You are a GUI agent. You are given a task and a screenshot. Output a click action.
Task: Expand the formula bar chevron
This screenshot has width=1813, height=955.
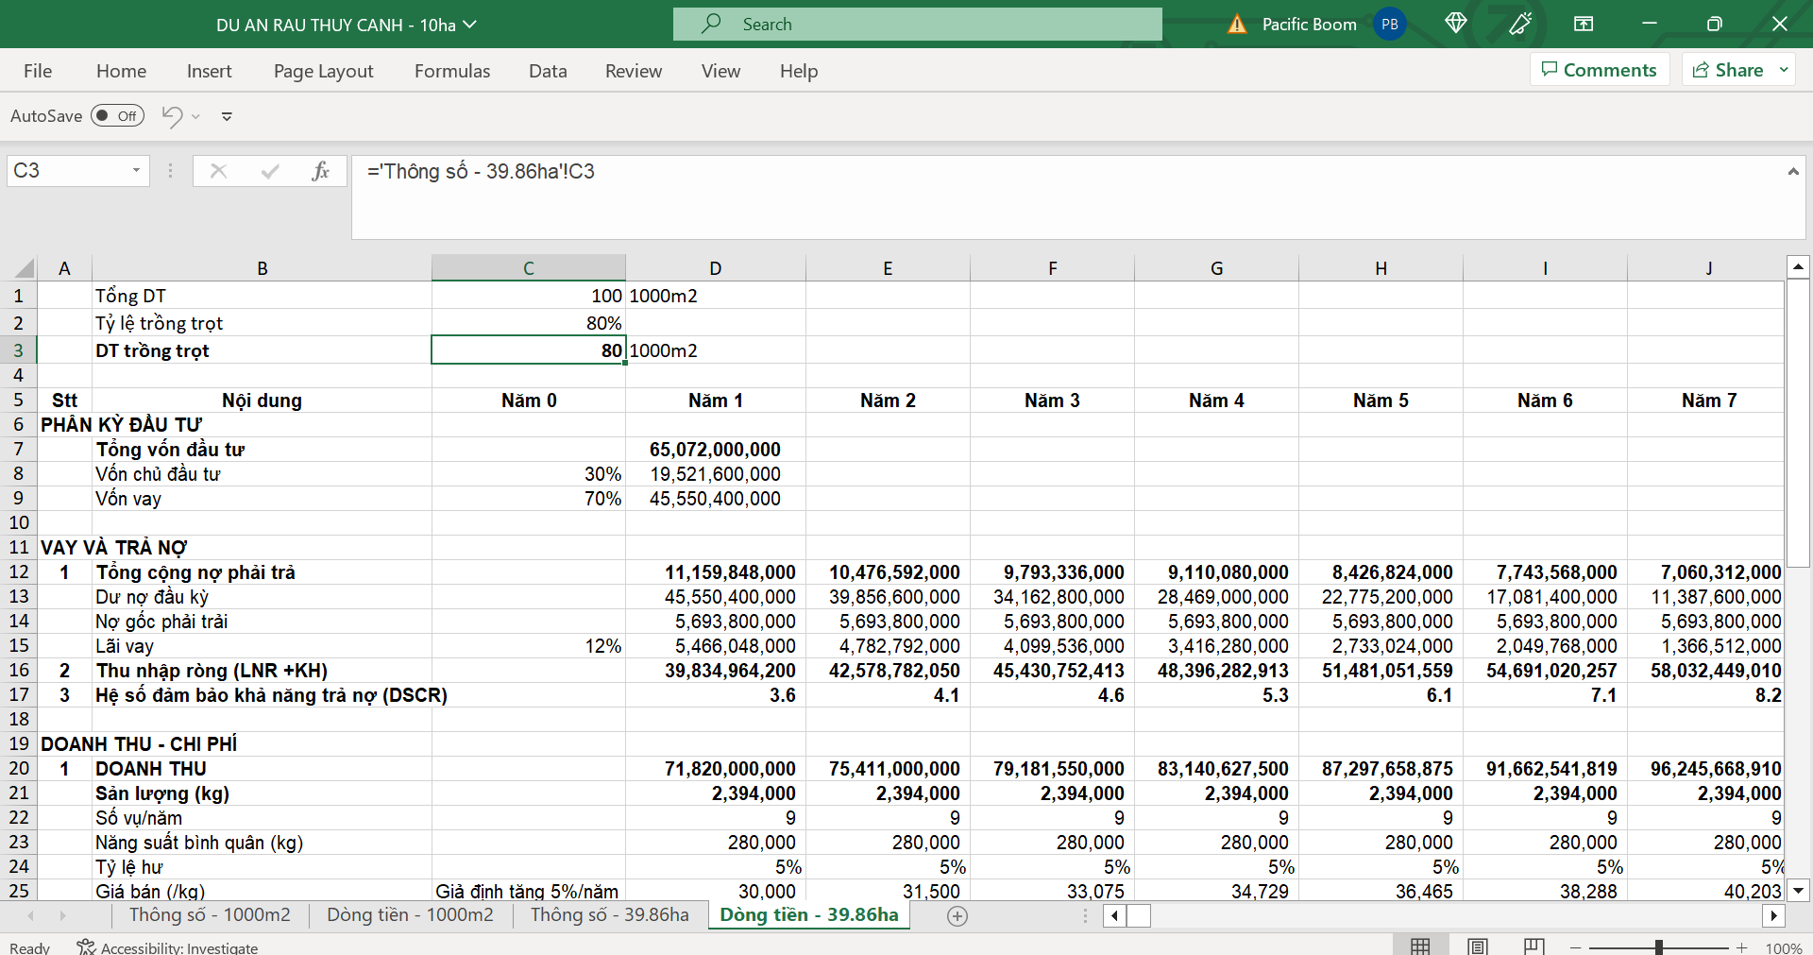(x=1792, y=172)
